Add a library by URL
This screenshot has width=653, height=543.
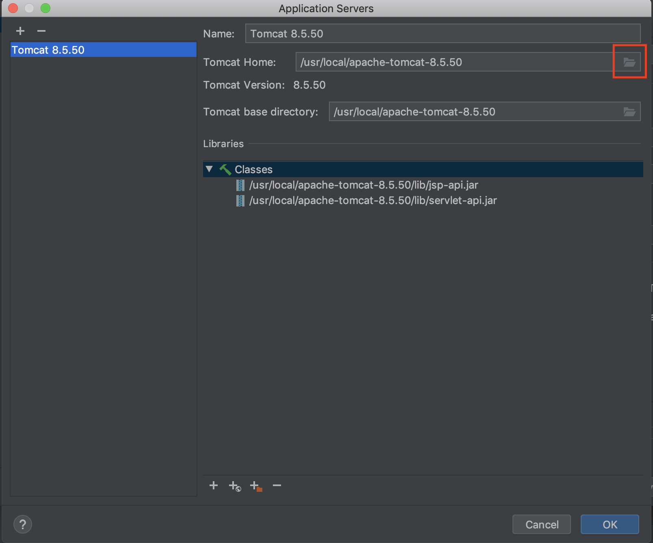point(235,486)
